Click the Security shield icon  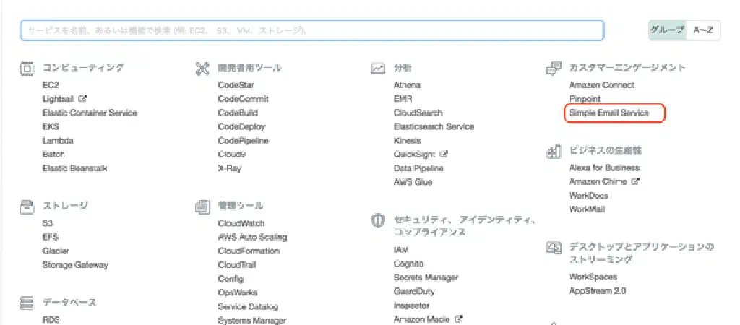[x=378, y=220]
